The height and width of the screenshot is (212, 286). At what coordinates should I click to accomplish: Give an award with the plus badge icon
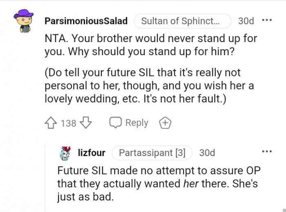(165, 123)
